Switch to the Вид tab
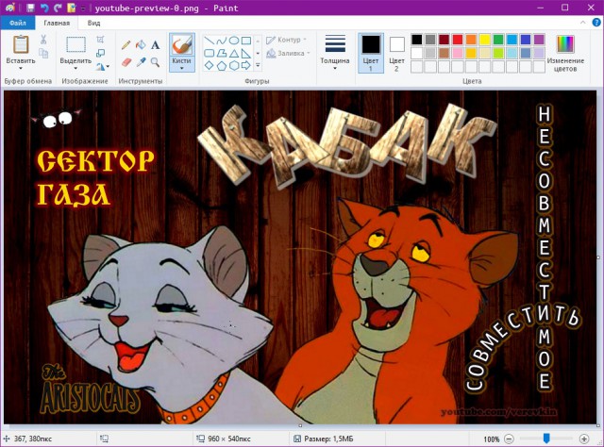 [93, 23]
